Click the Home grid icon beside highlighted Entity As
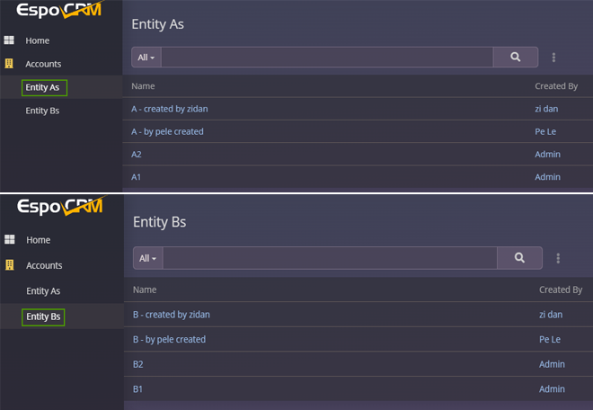Screen dimensions: 593x410 pos(9,40)
